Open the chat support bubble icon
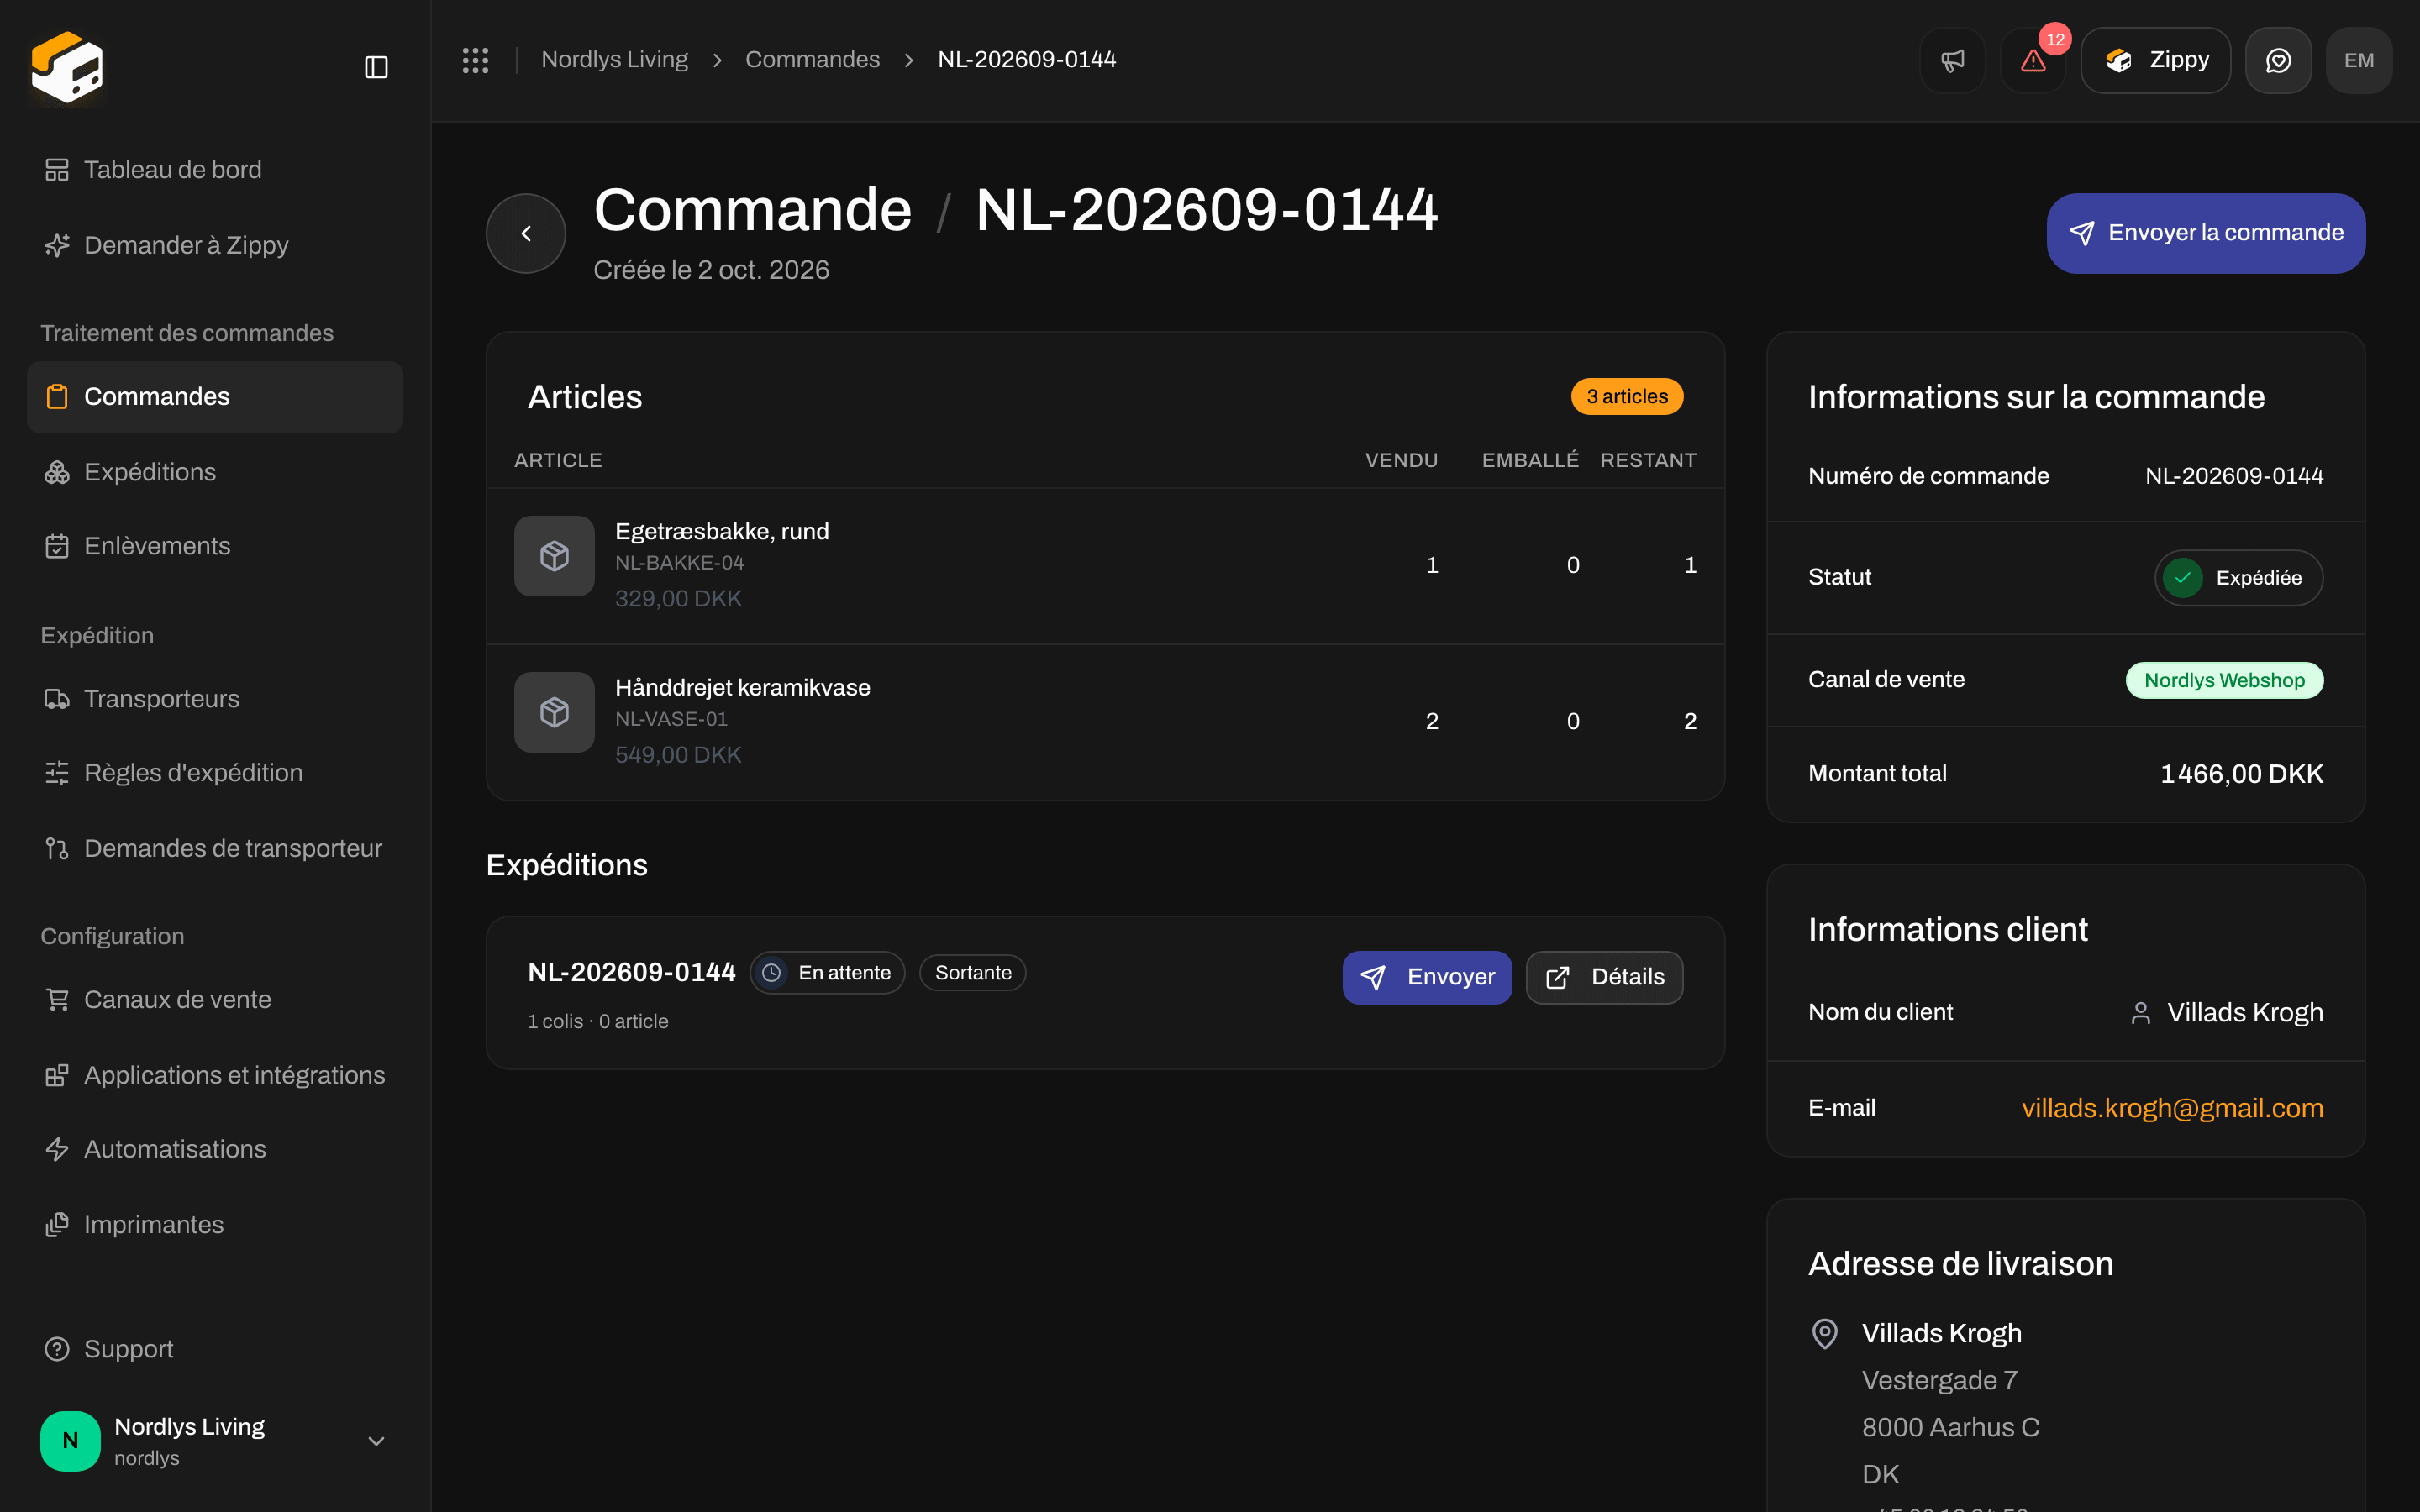The image size is (2420, 1512). click(x=2278, y=60)
